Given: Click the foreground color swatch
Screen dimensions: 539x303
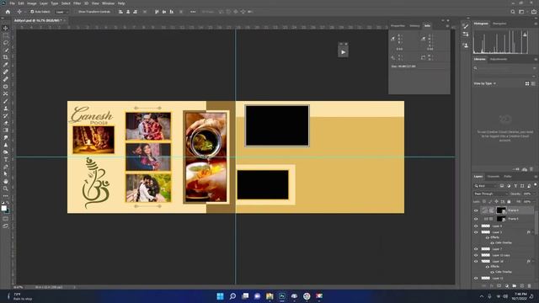Looking at the screenshot, I should click(3, 208).
